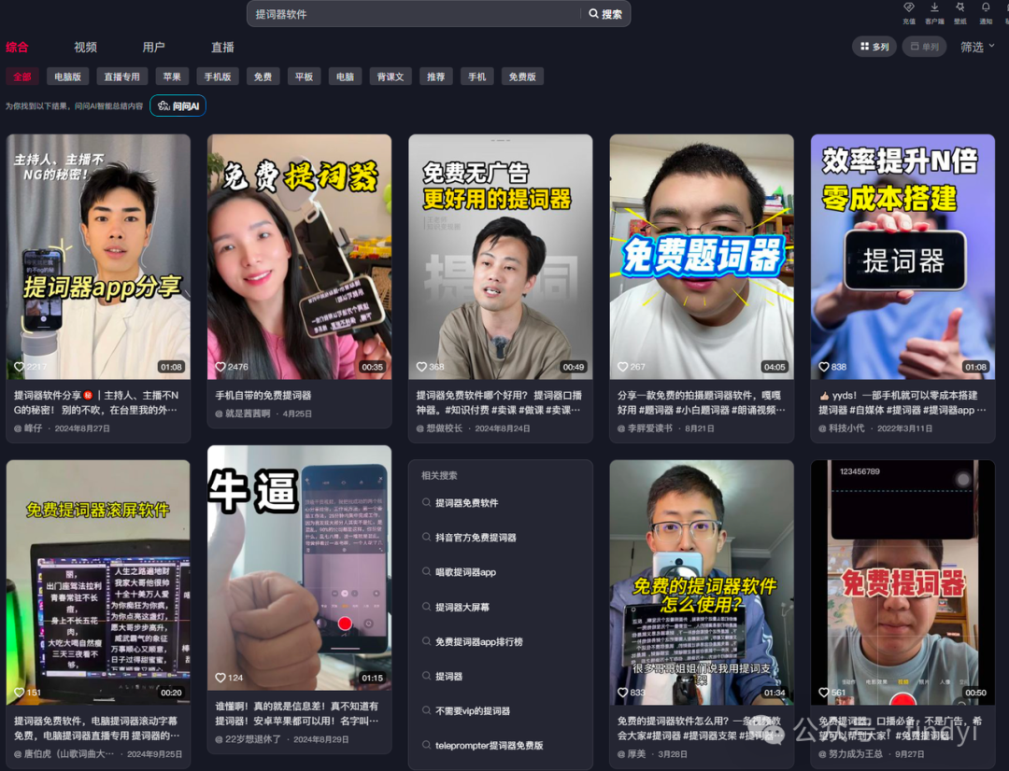Image resolution: width=1009 pixels, height=771 pixels.
Task: Open related search 提词器大屏幕
Action: click(462, 607)
